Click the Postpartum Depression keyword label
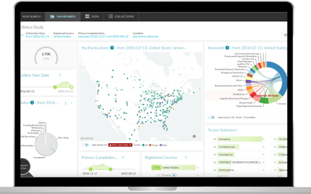The height and width of the screenshot is (194, 311). click(232, 72)
